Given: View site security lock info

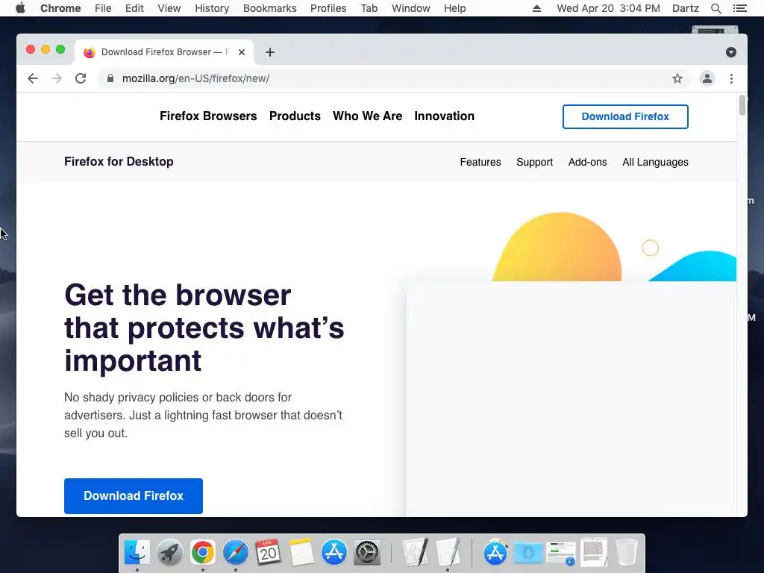Looking at the screenshot, I should coord(110,78).
